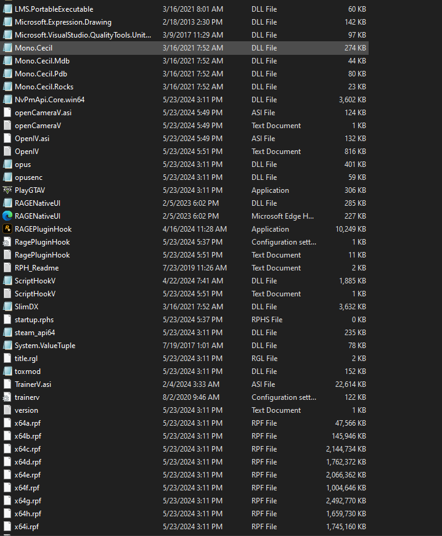Select the Mono.Cecil.Mdb file
Screen dimensions: 442x536
point(42,61)
